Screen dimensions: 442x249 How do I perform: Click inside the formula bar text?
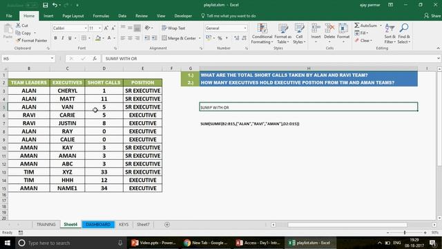122,59
